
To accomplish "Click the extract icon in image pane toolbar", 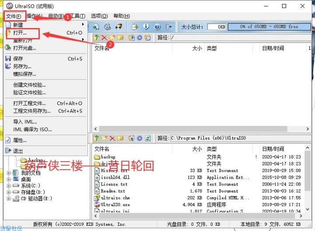I will pos(132,38).
